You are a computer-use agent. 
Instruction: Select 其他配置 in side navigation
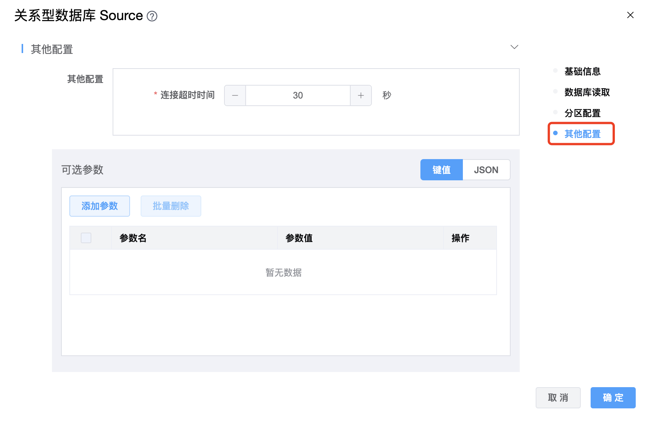(x=582, y=134)
